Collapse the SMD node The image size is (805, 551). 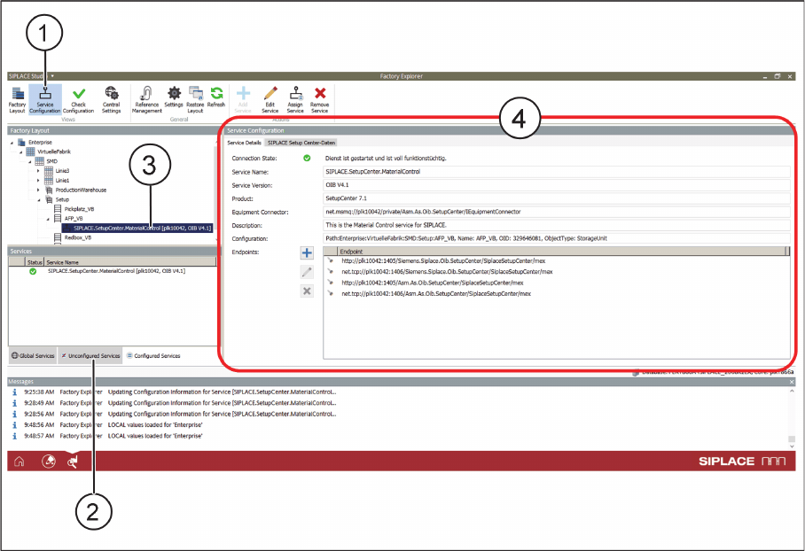30,161
